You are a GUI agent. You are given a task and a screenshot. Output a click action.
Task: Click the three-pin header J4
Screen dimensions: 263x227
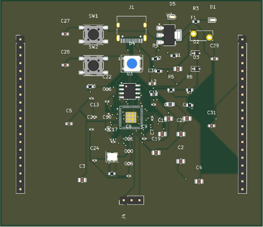tap(131, 200)
